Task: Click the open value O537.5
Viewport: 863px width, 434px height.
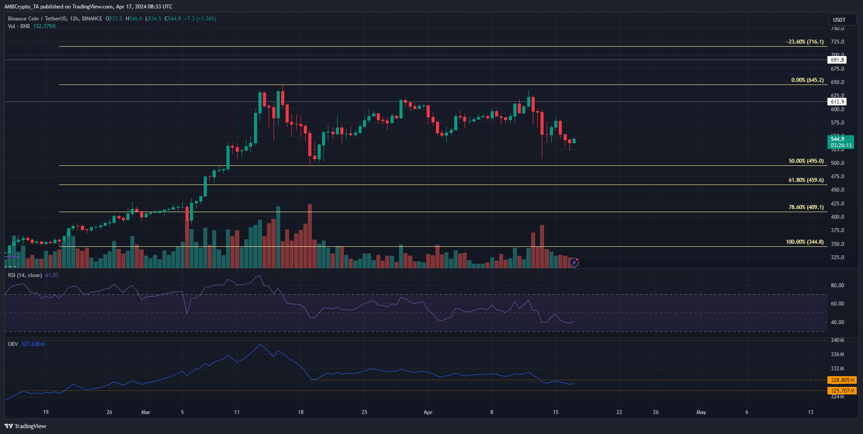Action: (x=114, y=19)
